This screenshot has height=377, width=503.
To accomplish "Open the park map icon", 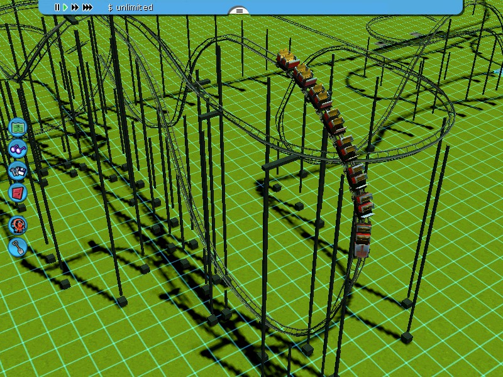I will coord(18,128).
